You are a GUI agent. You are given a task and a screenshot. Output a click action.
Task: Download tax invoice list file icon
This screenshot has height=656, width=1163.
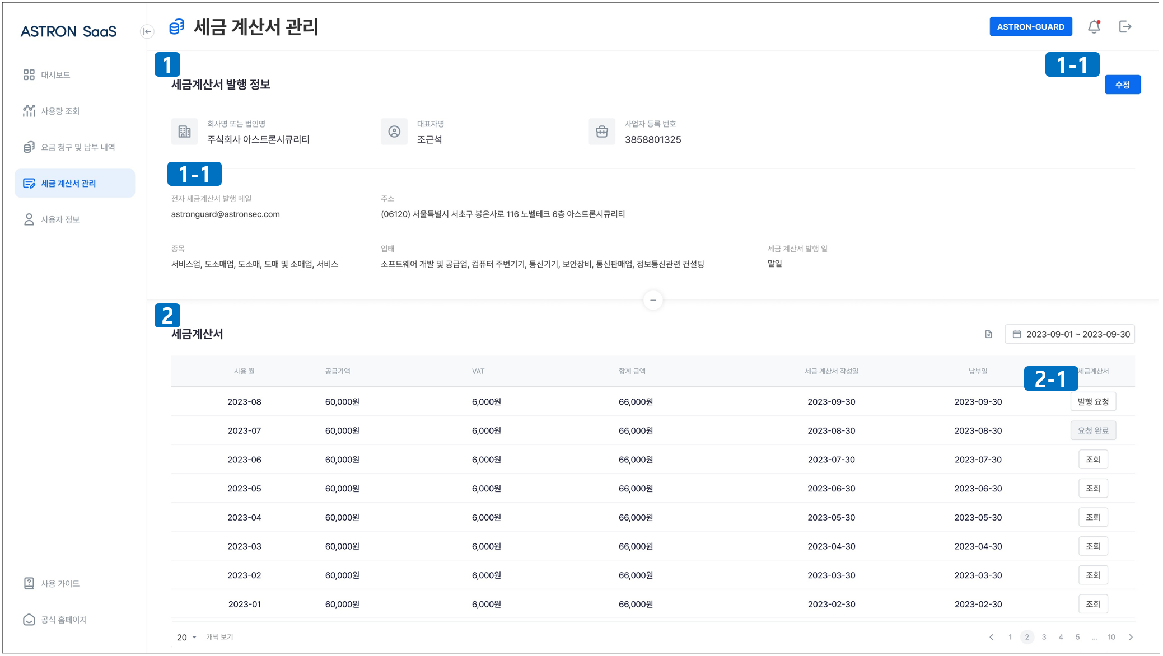tap(988, 334)
